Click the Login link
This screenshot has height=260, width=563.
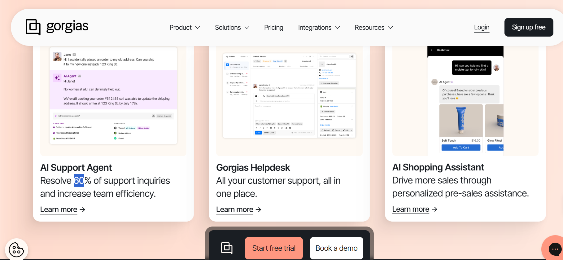point(482,27)
